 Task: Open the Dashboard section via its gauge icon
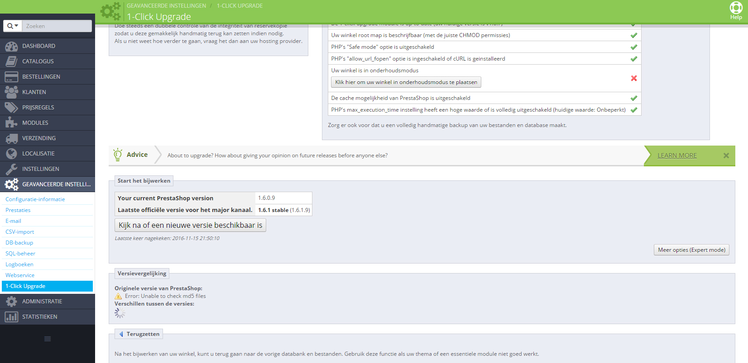(x=11, y=46)
